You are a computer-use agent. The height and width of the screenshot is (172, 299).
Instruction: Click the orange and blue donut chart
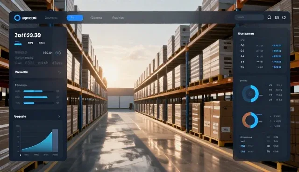(250, 120)
